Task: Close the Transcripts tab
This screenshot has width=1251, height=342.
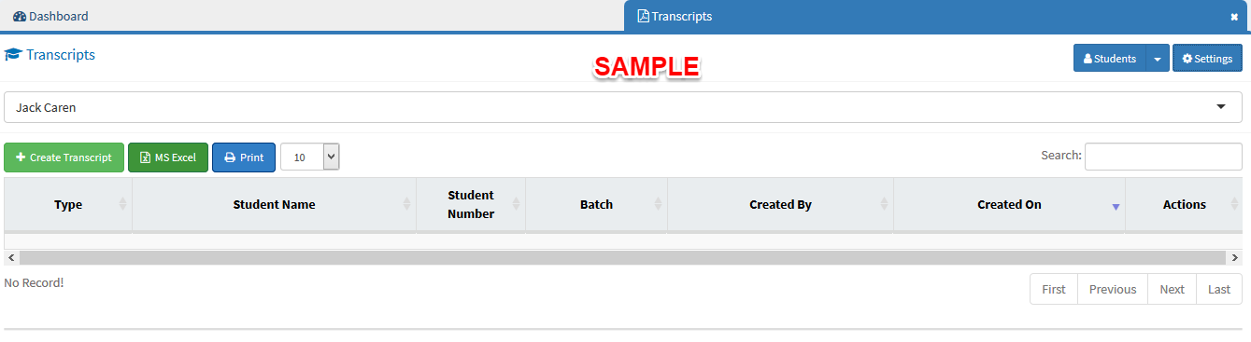Action: 1234,17
